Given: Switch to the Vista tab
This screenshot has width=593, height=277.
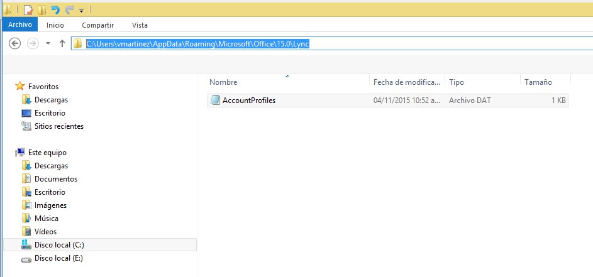Looking at the screenshot, I should coord(140,25).
